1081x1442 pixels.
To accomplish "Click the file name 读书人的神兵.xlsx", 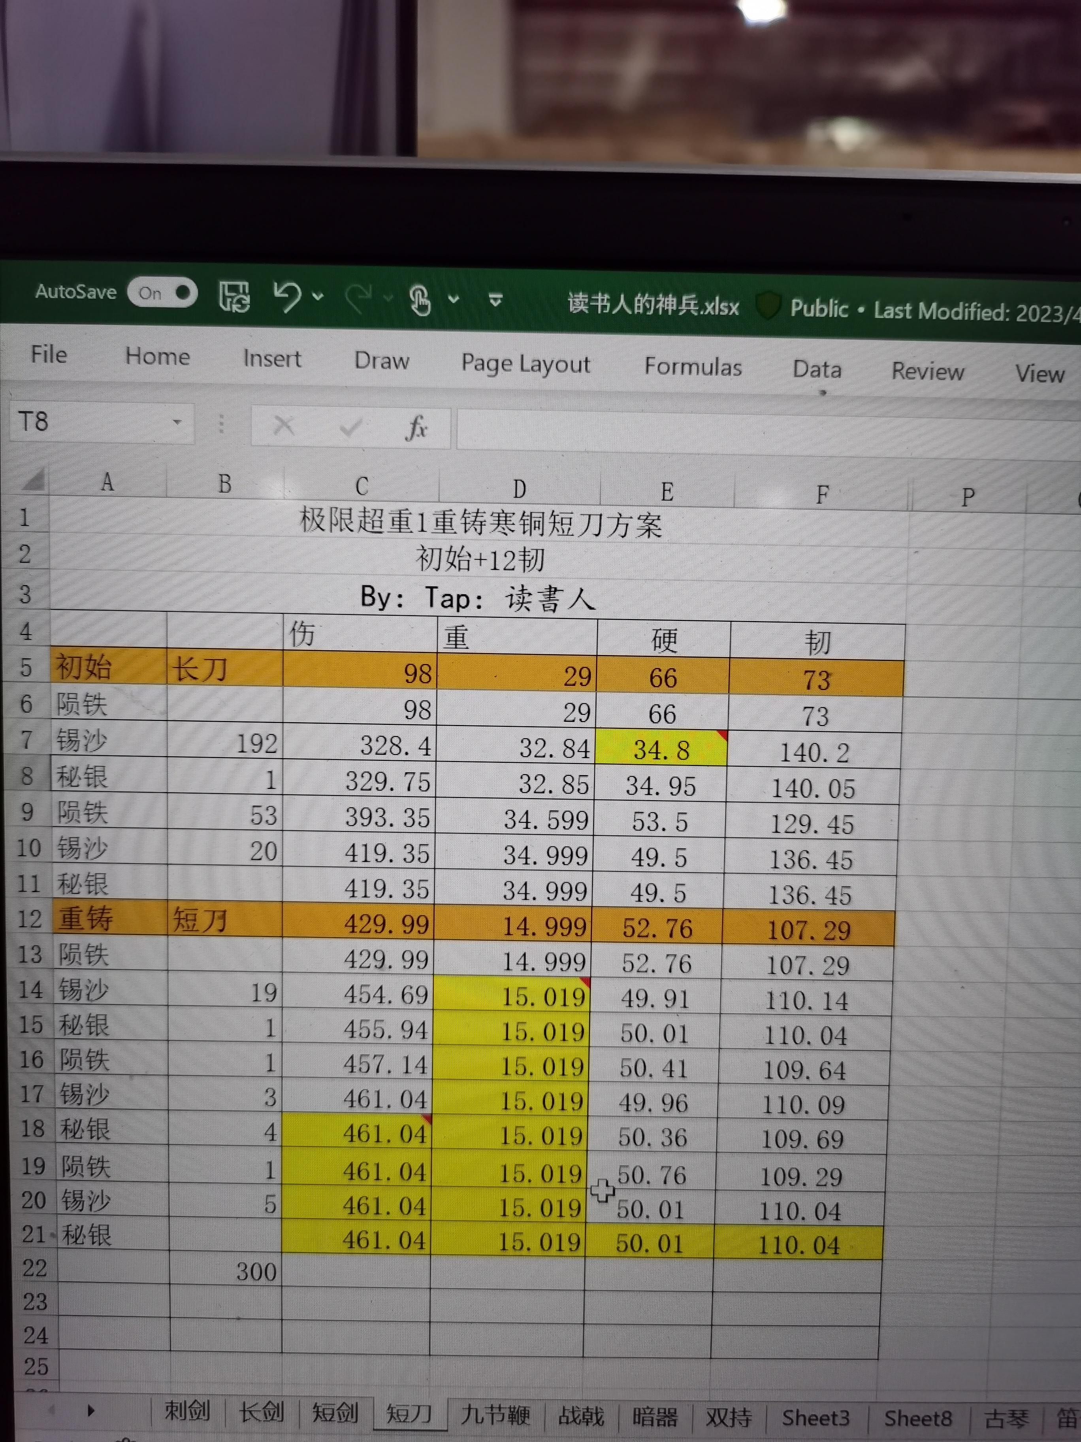I will (653, 304).
